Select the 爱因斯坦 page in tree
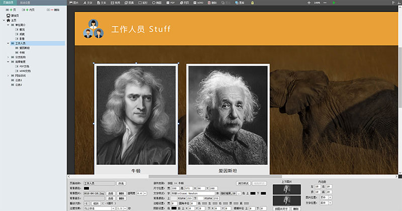The height and width of the screenshot is (211, 402). (24, 48)
